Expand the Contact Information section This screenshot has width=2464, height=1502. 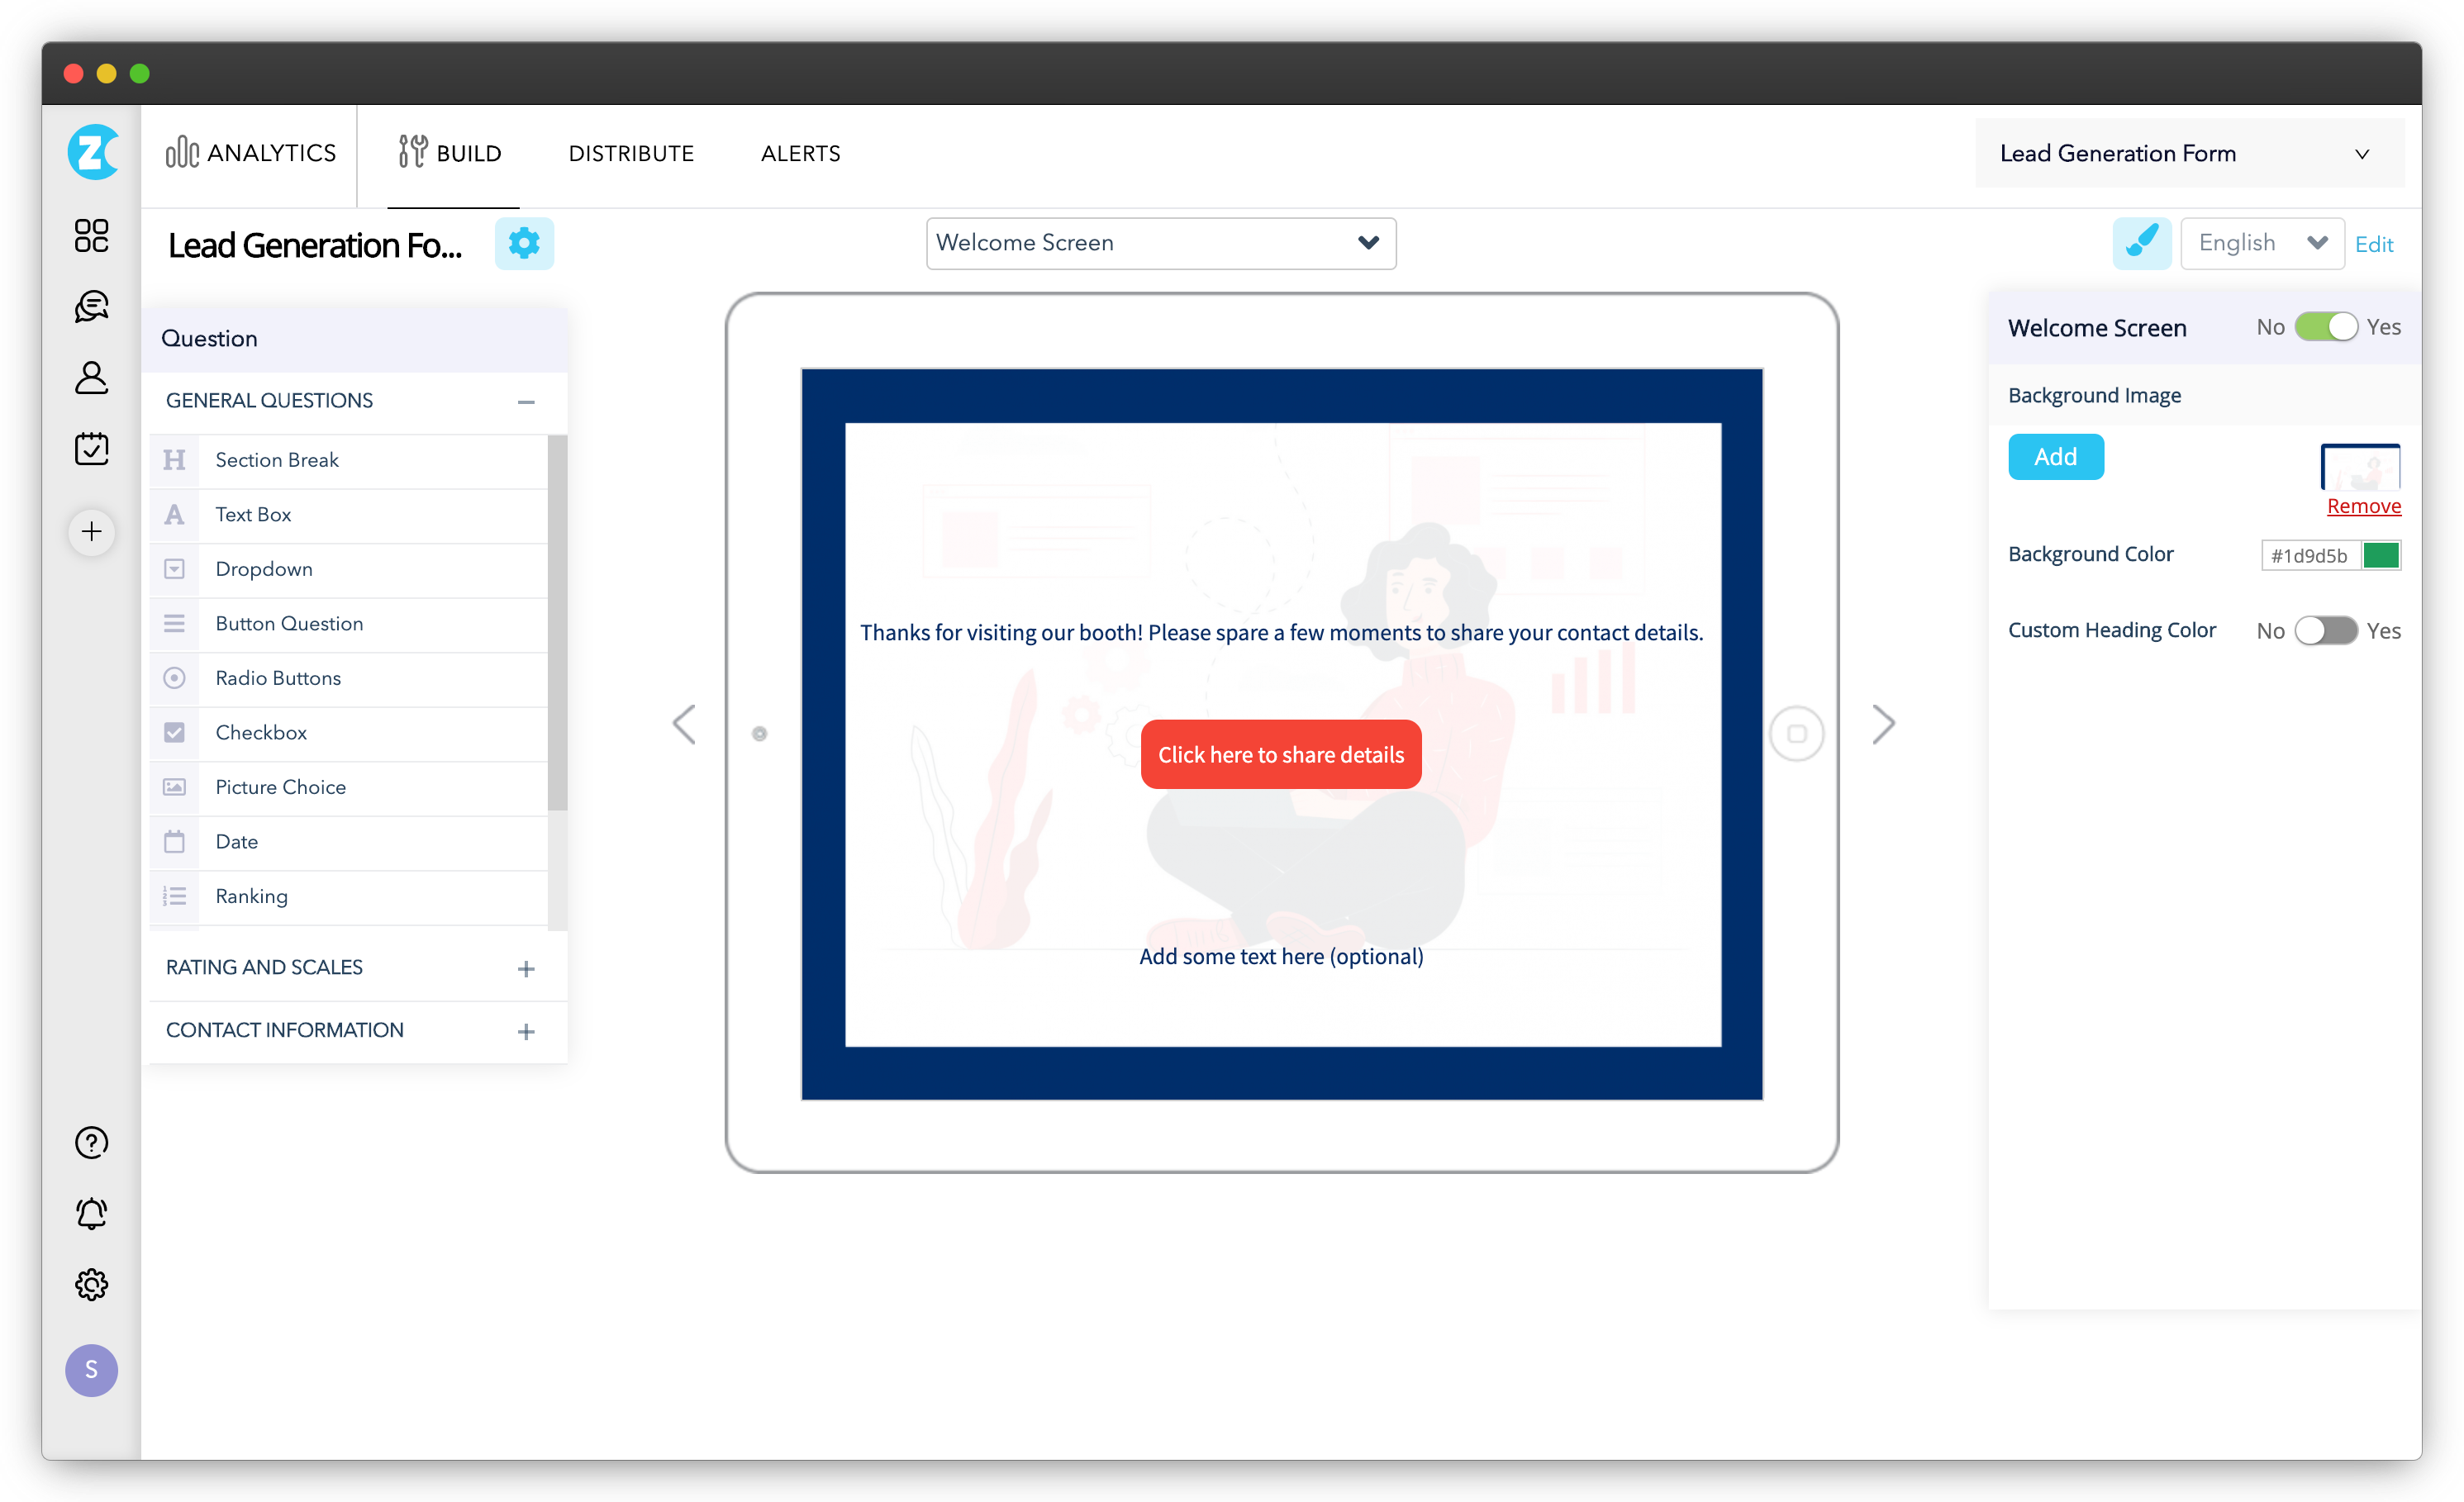click(526, 1031)
